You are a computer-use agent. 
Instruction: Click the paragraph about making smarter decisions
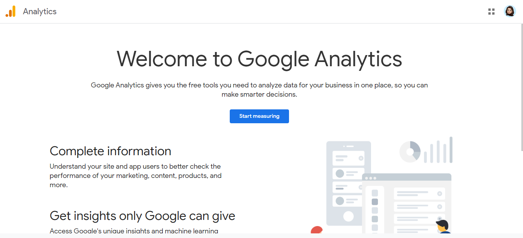(259, 90)
